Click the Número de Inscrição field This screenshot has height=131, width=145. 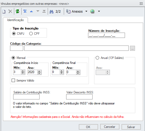click(x=107, y=35)
